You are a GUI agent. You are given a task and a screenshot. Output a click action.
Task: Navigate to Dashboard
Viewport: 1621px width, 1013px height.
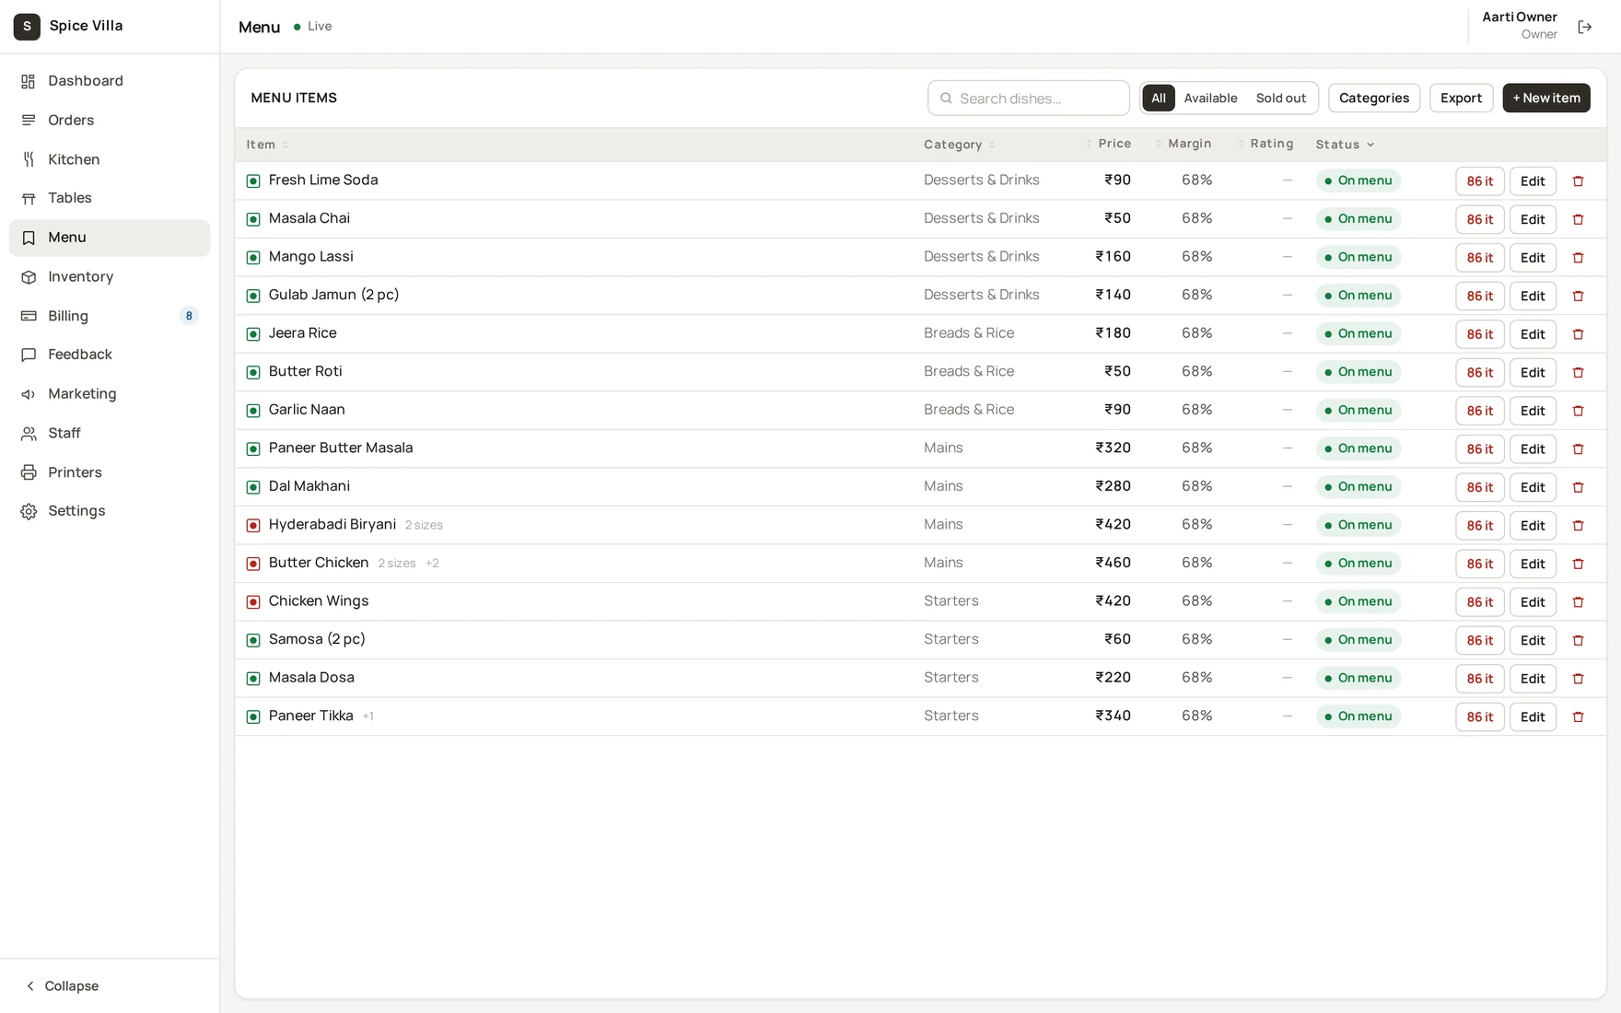110,81
